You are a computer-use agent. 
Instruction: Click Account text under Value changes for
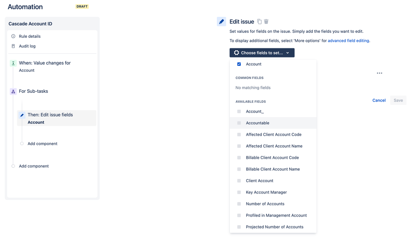[27, 71]
